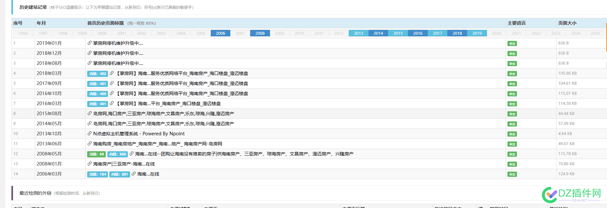Click 历史建站记录 section heading
The width and height of the screenshot is (607, 208).
pos(33,7)
